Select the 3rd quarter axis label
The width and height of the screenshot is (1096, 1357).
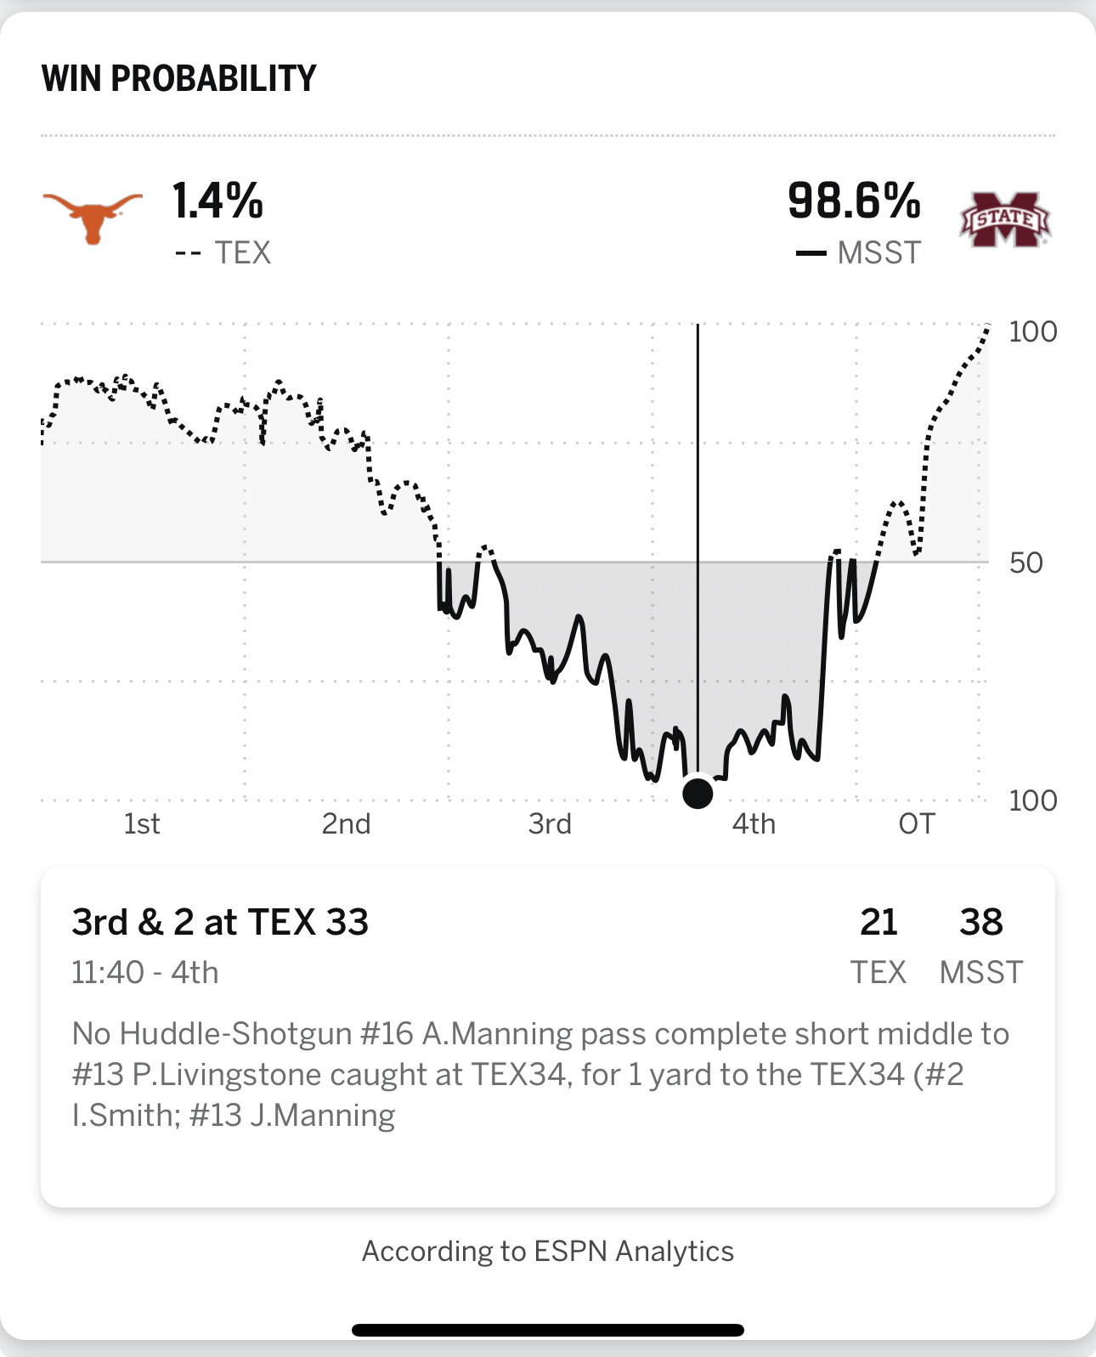(x=550, y=824)
